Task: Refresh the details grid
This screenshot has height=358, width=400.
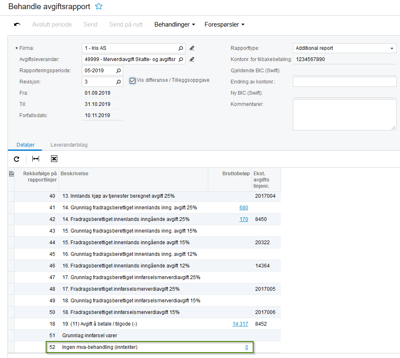Action: pos(17,159)
